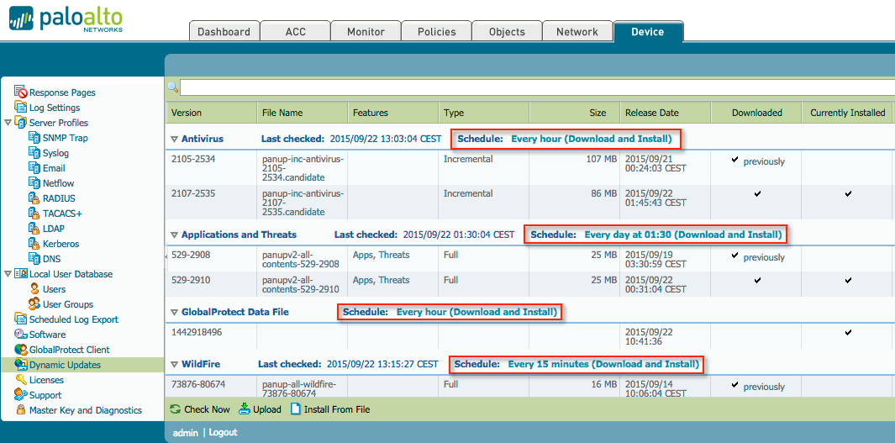Go to the Policies tab
The width and height of the screenshot is (895, 443).
pos(437,31)
